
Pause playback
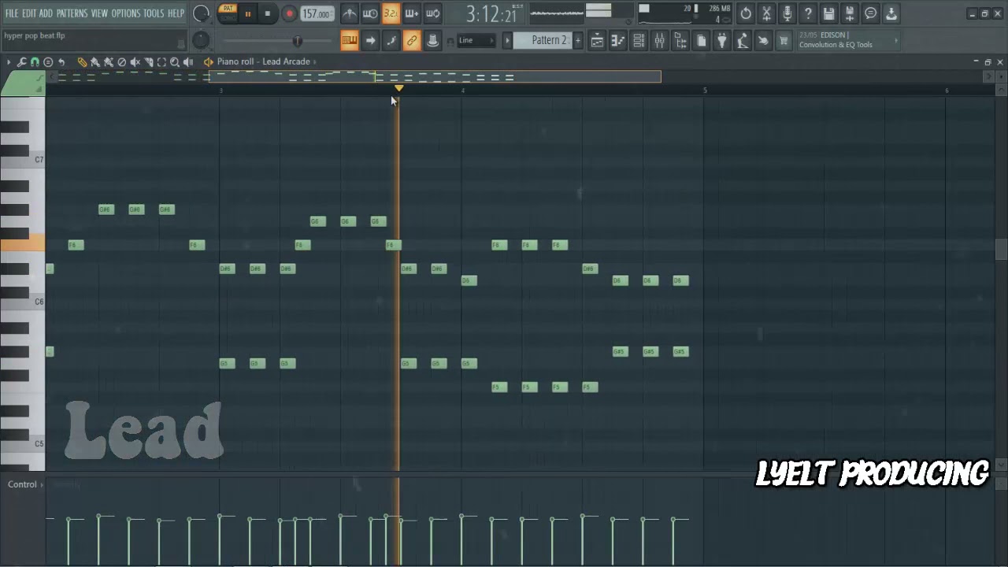247,13
